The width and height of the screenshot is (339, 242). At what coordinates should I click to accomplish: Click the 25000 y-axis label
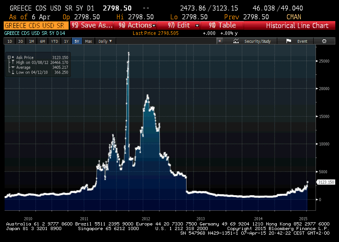324,61
